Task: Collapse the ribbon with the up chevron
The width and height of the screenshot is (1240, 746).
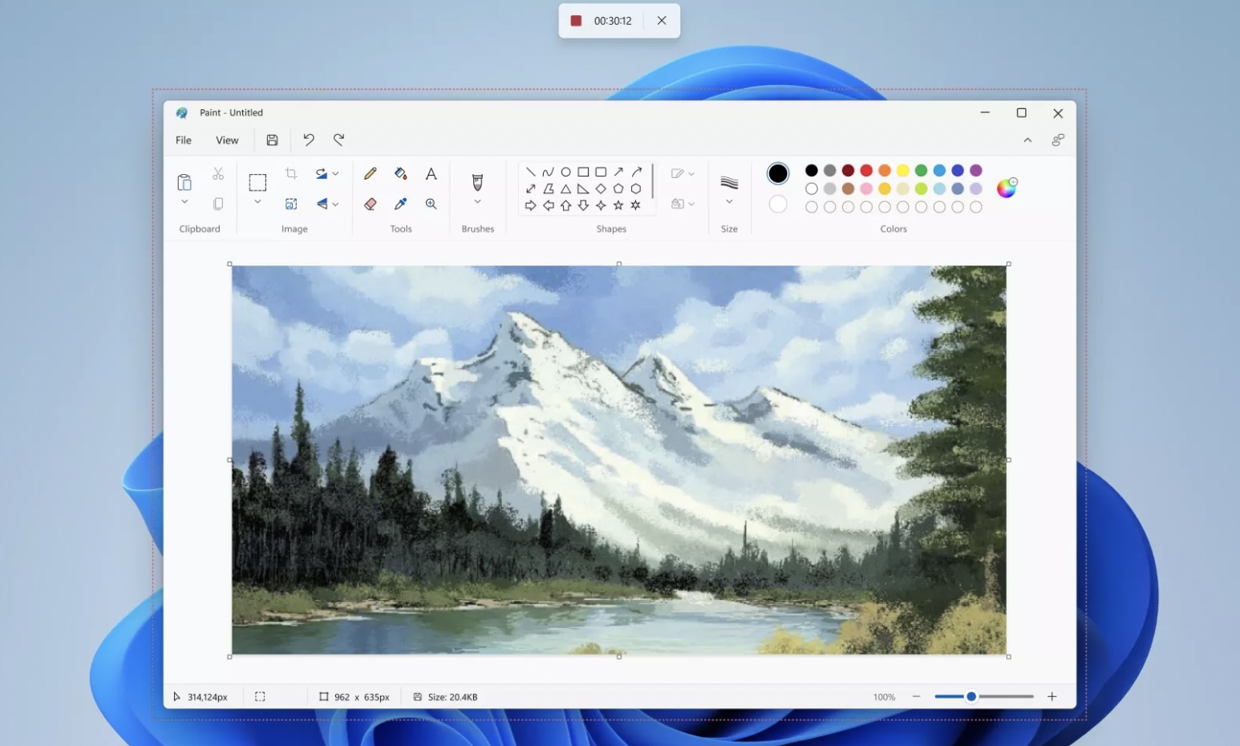Action: coord(1027,140)
